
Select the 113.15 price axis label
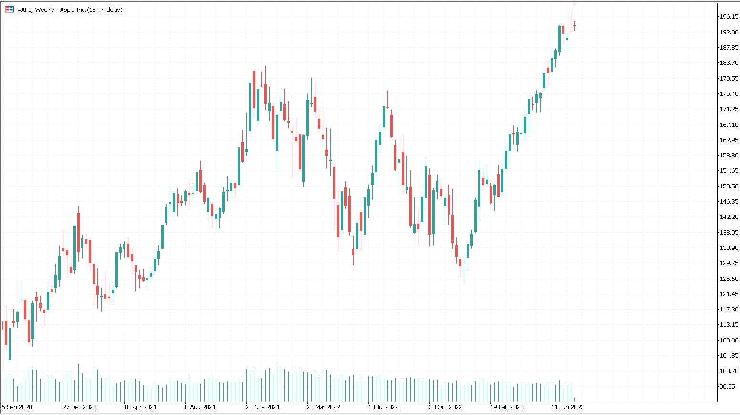[x=729, y=325]
